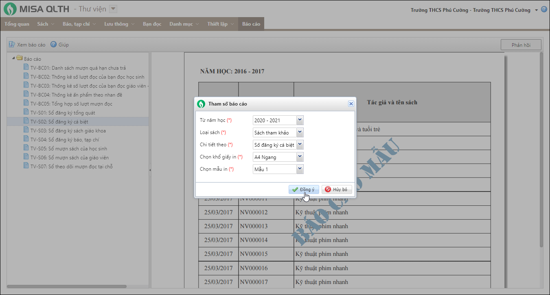Click the Xem báo cáo toolbar icon
Screen dimensions: 550x295
click(12, 44)
